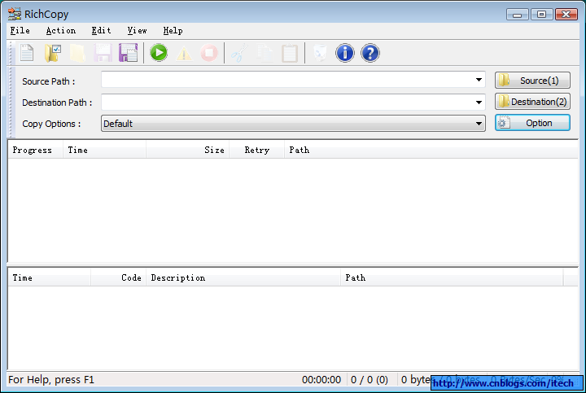Click the Option button
Screen dimensions: 586x393
[x=532, y=123]
